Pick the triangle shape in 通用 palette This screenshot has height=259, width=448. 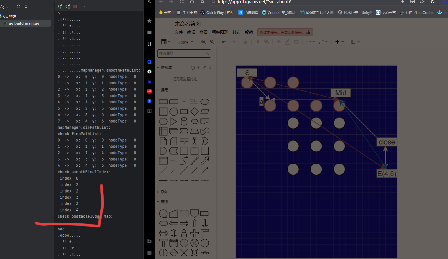pyautogui.click(x=174, y=121)
